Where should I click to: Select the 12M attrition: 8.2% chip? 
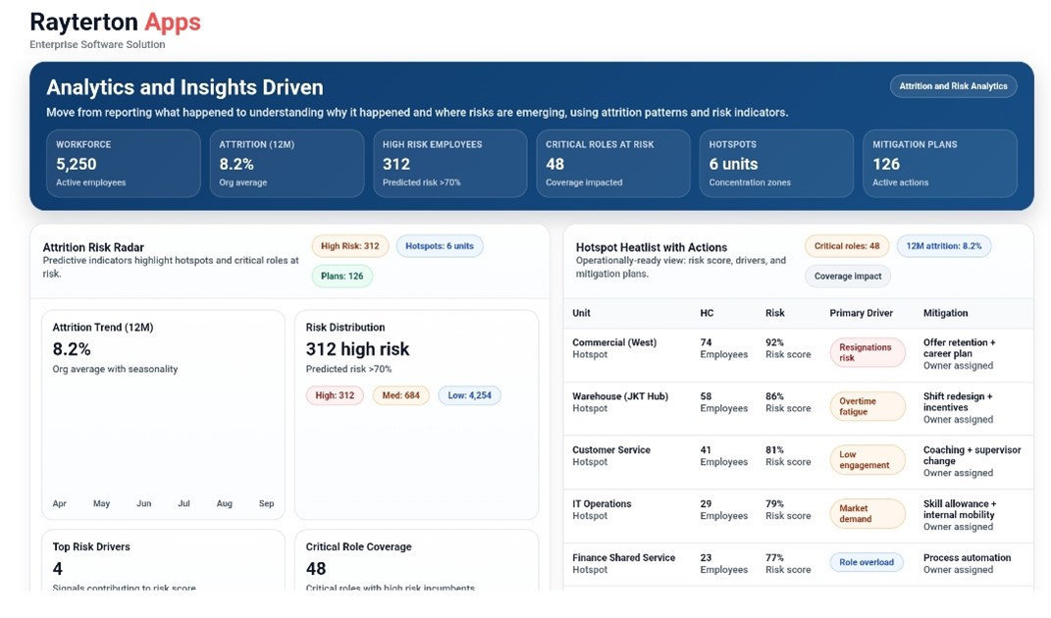point(944,245)
